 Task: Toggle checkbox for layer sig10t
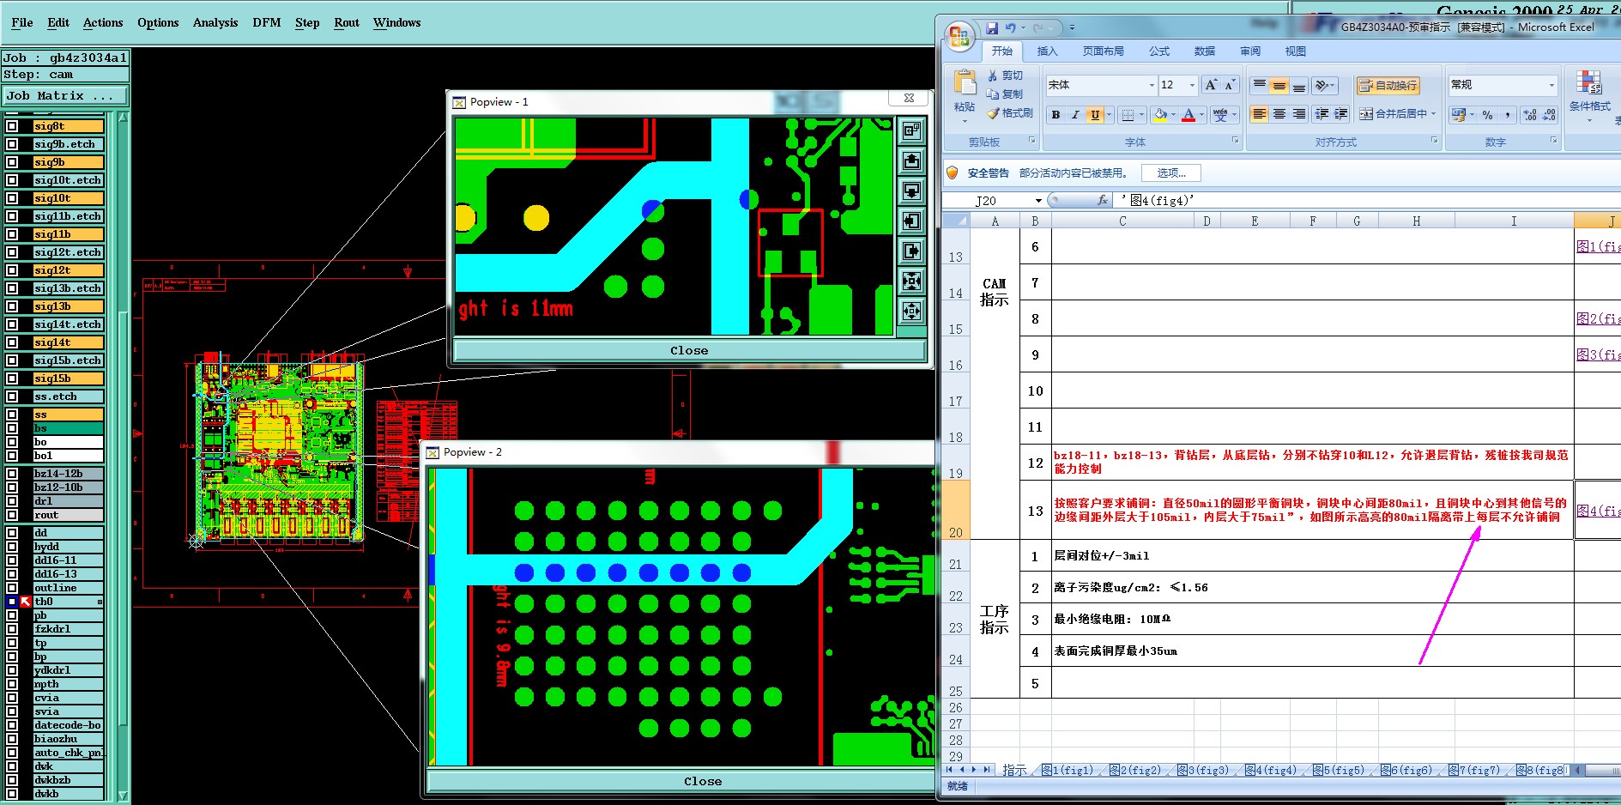coord(12,198)
